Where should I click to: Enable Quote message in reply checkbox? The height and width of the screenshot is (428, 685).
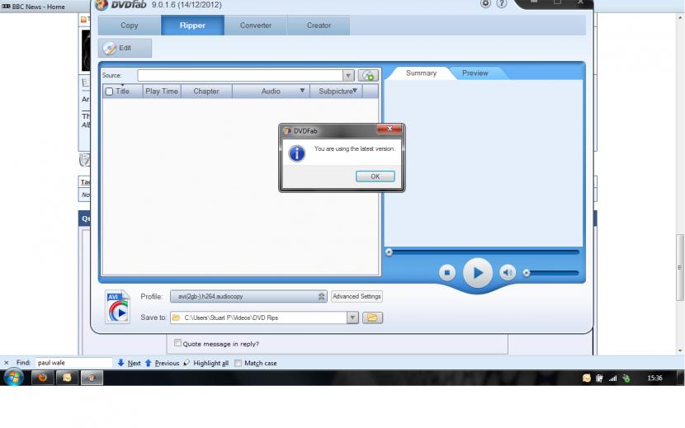[177, 343]
